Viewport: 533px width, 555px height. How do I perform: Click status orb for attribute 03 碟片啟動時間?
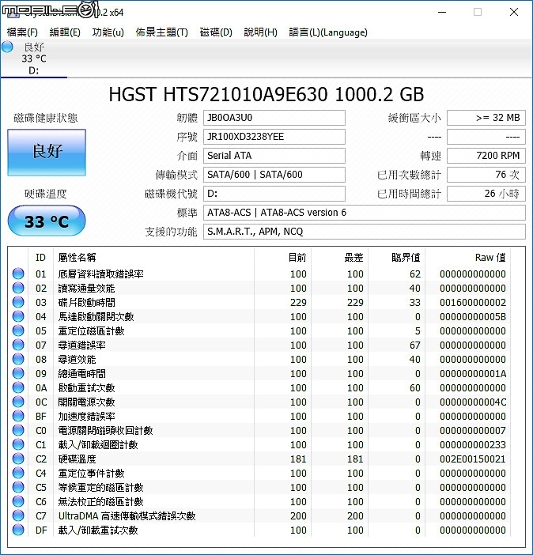click(18, 302)
